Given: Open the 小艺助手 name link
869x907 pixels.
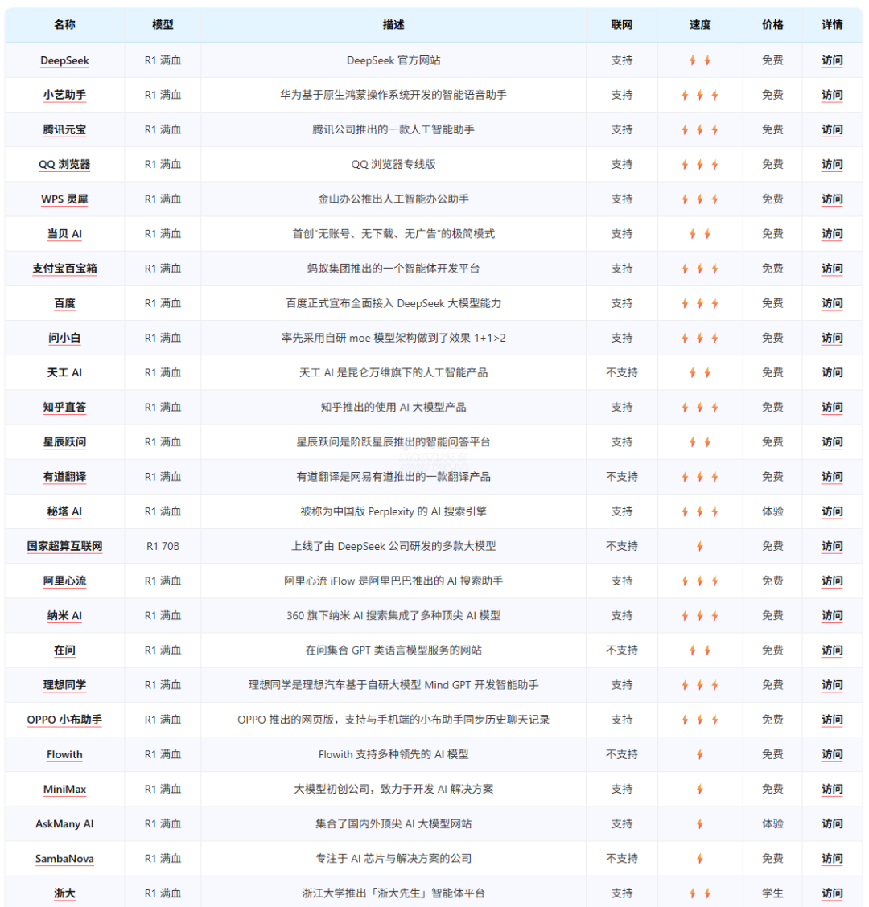Looking at the screenshot, I should (64, 95).
